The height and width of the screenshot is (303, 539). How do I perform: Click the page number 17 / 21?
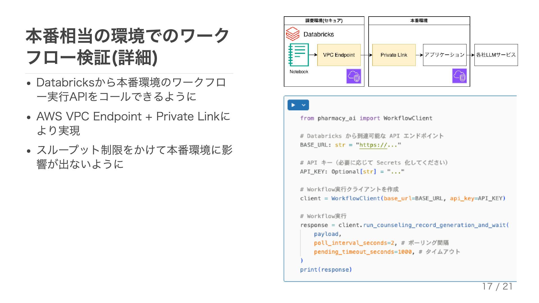tap(497, 286)
